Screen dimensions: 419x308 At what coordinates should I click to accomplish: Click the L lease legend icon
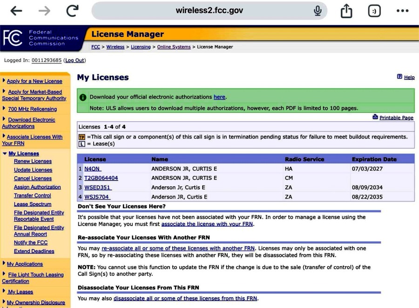coord(82,144)
